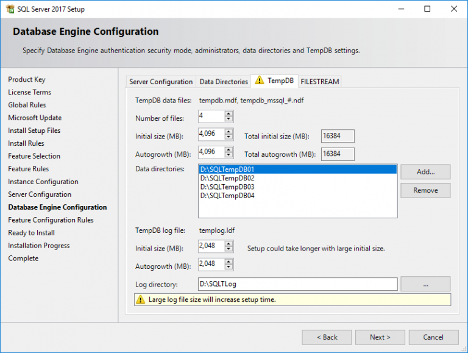Click the Remove button for data directories

coord(425,190)
